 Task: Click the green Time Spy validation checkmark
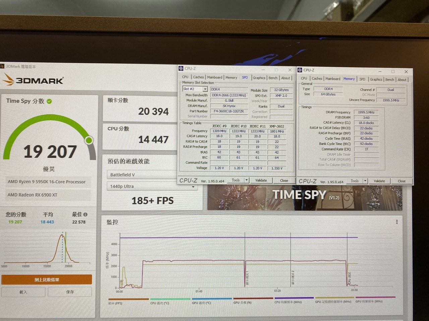tap(49, 101)
